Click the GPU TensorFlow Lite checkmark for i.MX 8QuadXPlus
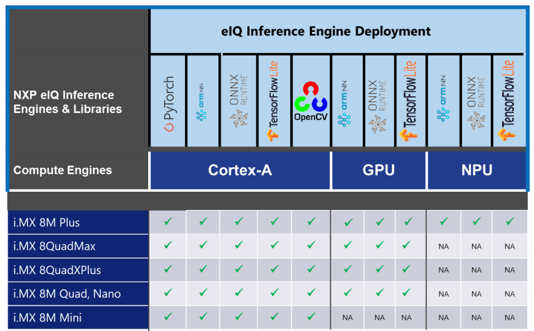 [406, 269]
